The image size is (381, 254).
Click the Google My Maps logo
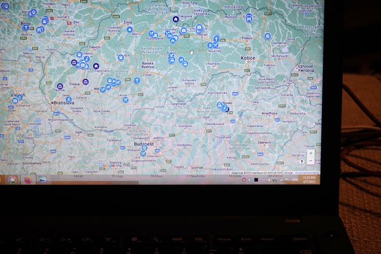coord(116,165)
